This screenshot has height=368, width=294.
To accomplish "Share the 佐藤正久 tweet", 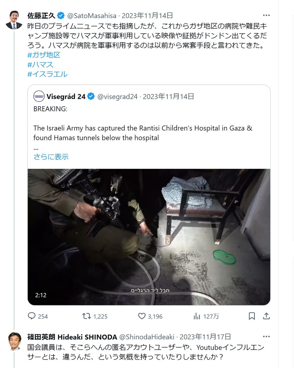I will (x=266, y=316).
